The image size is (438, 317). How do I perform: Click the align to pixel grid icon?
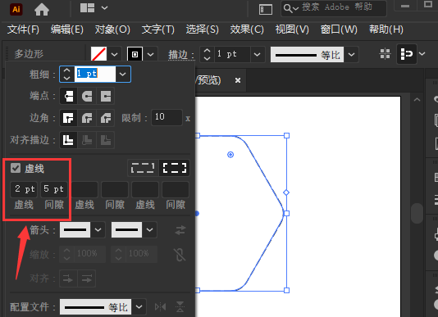(x=385, y=53)
